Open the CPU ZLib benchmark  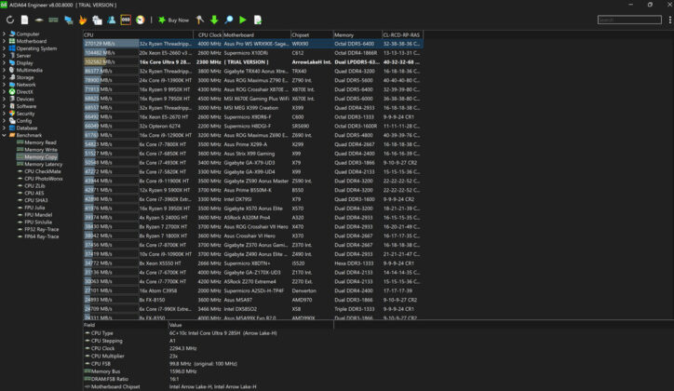[32, 186]
